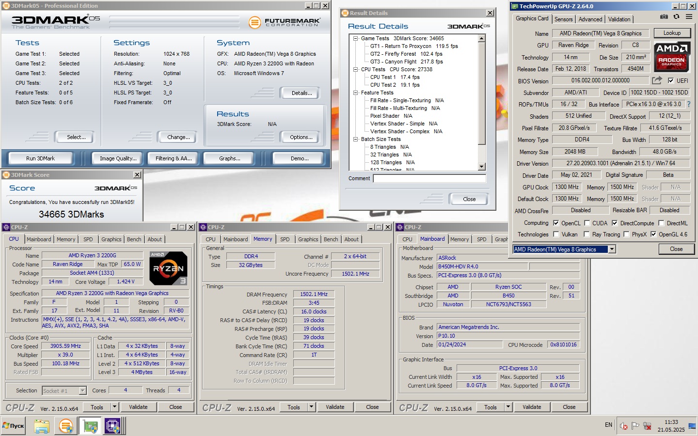Click the 3DMark Score window title icon

[6, 175]
